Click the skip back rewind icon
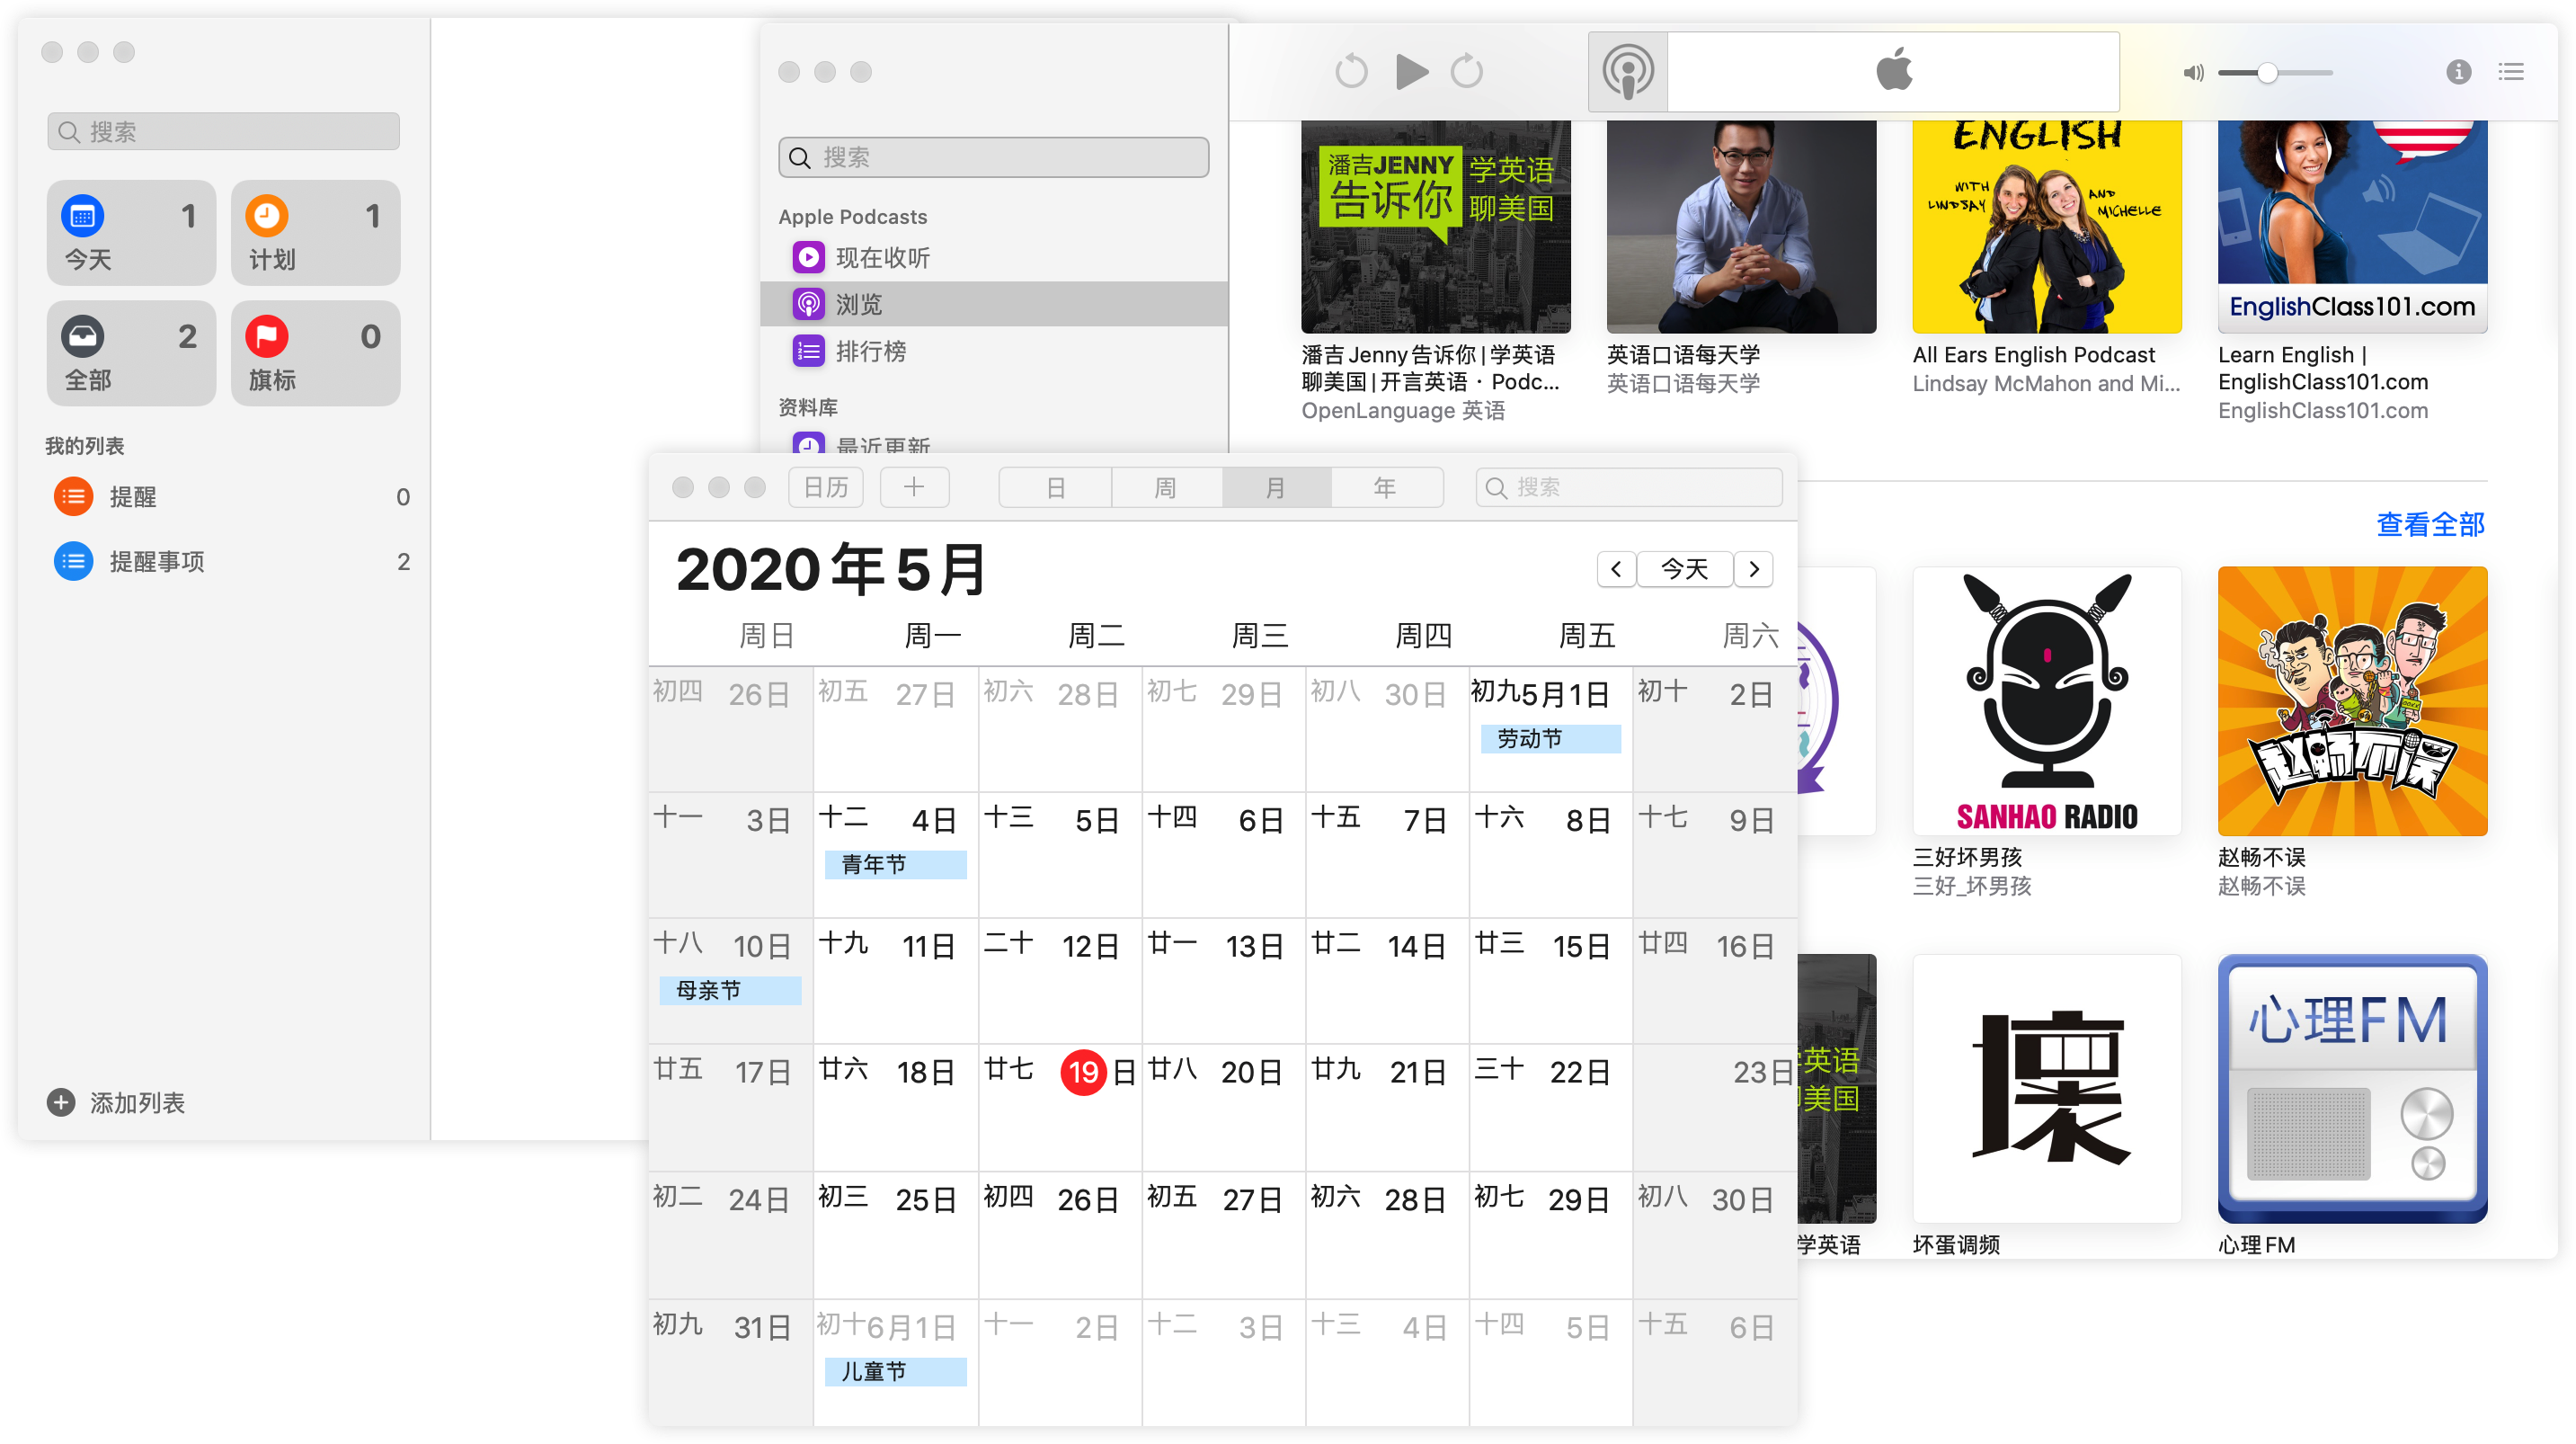Image resolution: width=2576 pixels, height=1444 pixels. pos(1351,71)
